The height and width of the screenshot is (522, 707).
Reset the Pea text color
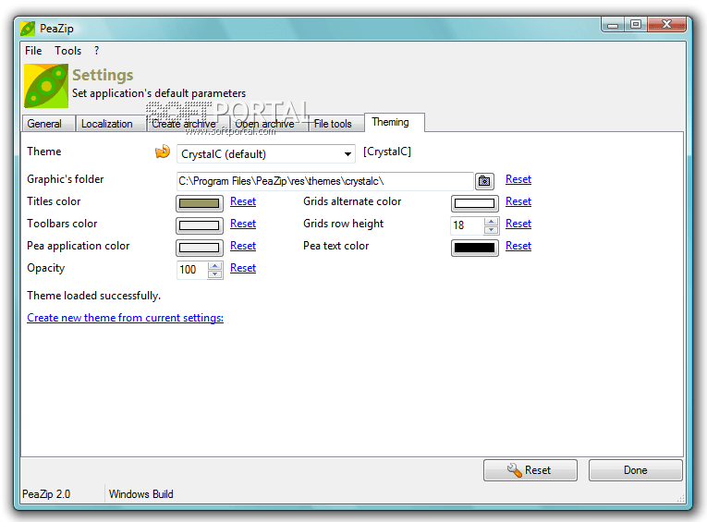[x=518, y=246]
